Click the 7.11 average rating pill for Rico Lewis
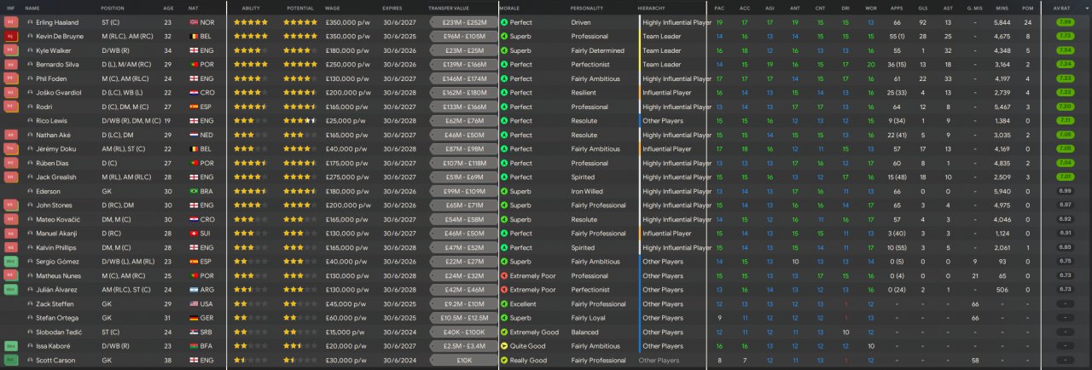The image size is (1092, 370). point(1065,121)
